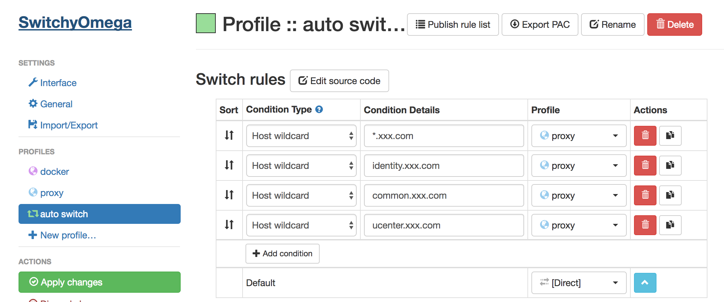Edit the *.xxx.com condition field
The height and width of the screenshot is (302, 724).
(x=444, y=136)
